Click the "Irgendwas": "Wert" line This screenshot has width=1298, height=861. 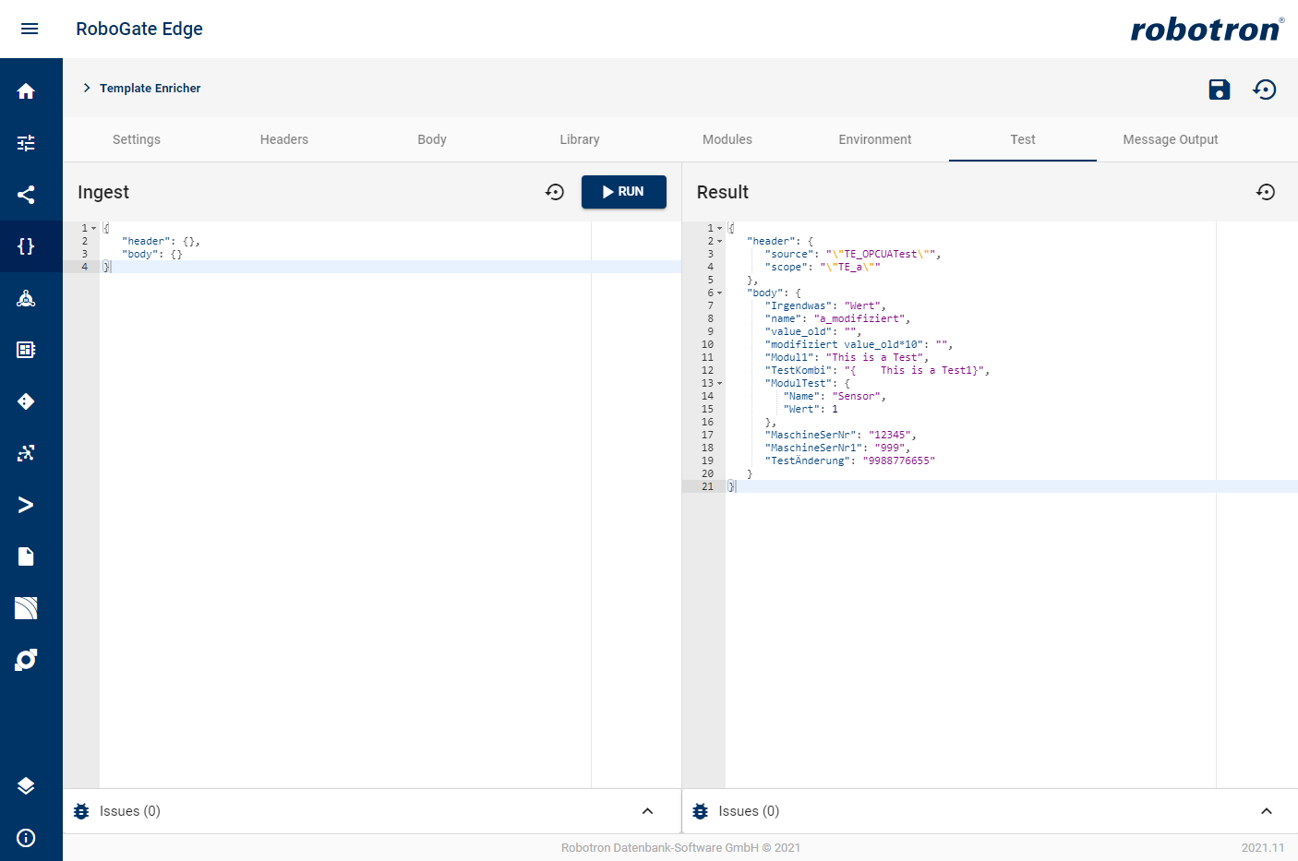(x=825, y=305)
